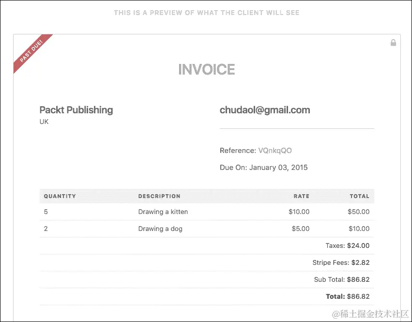The image size is (412, 322).
Task: Click the $10.00 total for Drawing a dog
Action: click(359, 229)
